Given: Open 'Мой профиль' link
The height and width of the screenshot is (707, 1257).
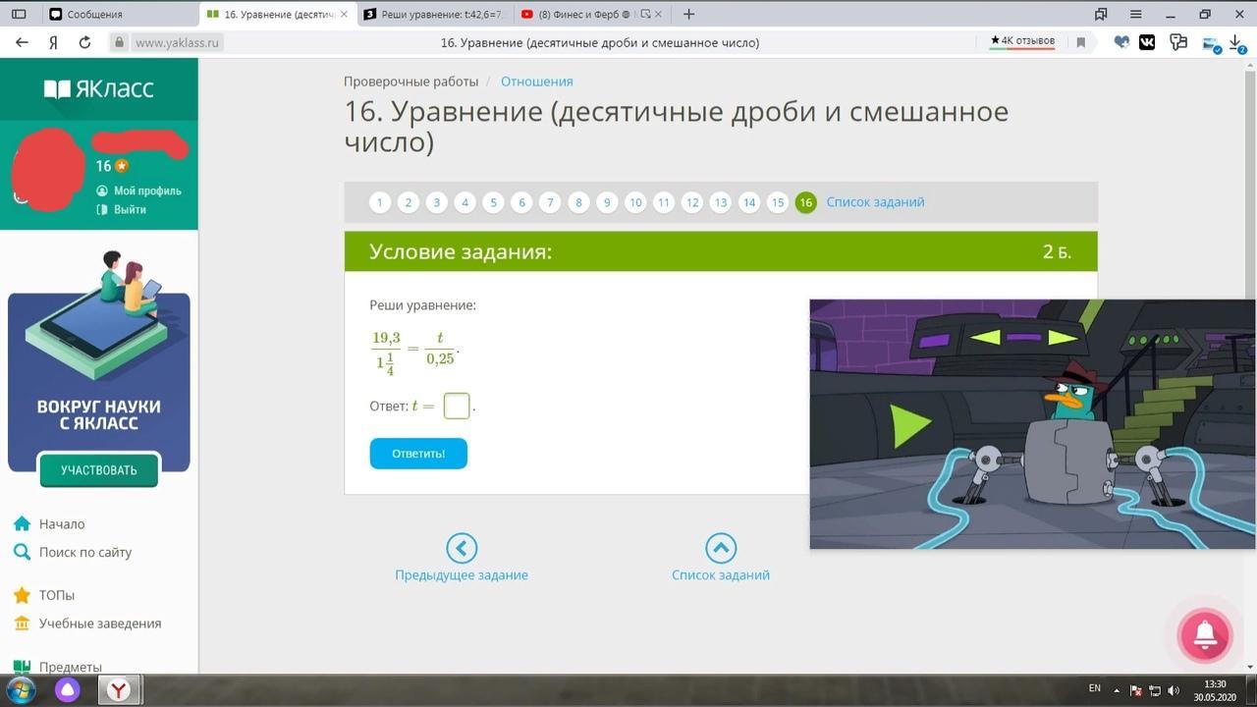Looking at the screenshot, I should point(139,190).
